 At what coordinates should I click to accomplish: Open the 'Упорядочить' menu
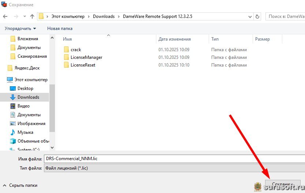[20, 29]
